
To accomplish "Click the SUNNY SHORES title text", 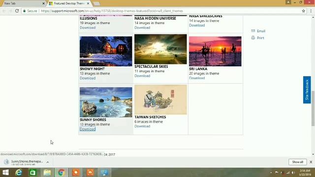I will pos(93,120).
